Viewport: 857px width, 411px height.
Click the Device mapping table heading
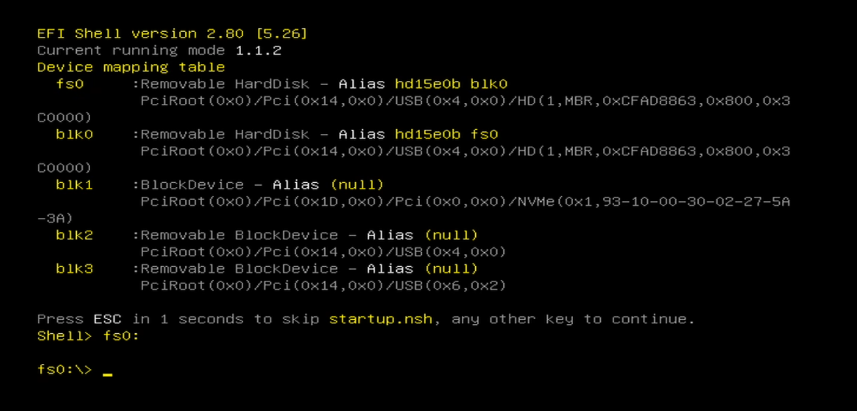pos(131,67)
